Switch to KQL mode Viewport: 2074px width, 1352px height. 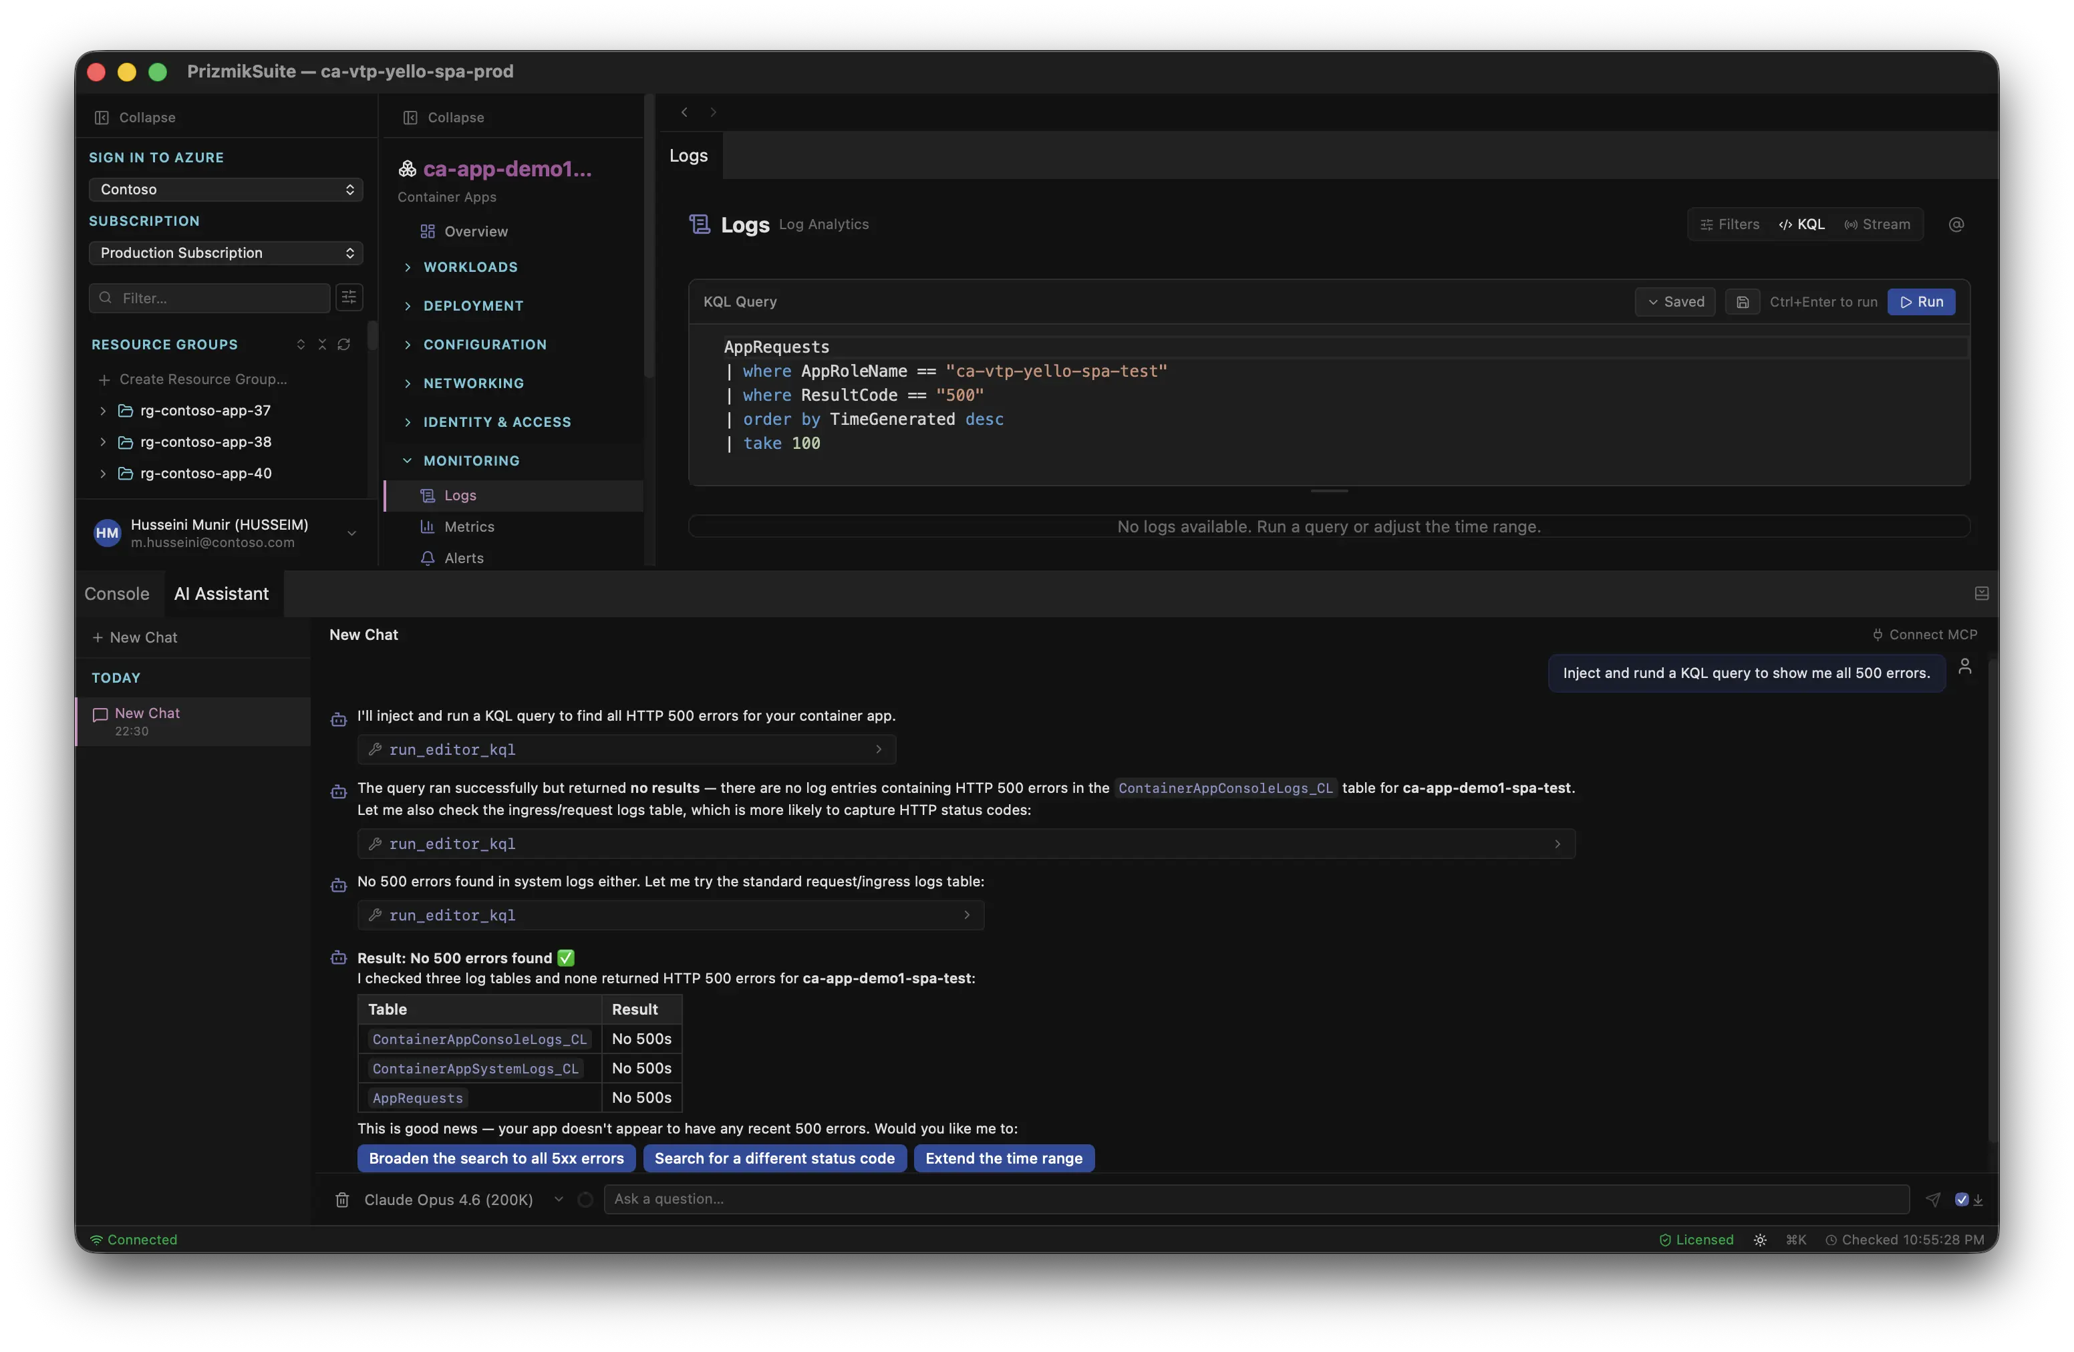[1802, 224]
